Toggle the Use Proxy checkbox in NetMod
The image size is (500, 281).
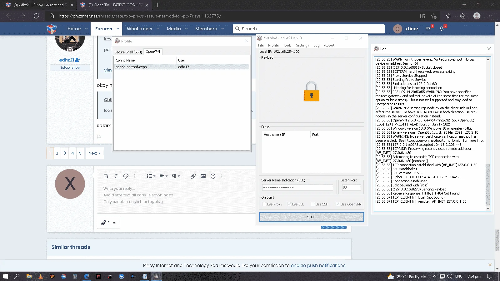point(264,204)
